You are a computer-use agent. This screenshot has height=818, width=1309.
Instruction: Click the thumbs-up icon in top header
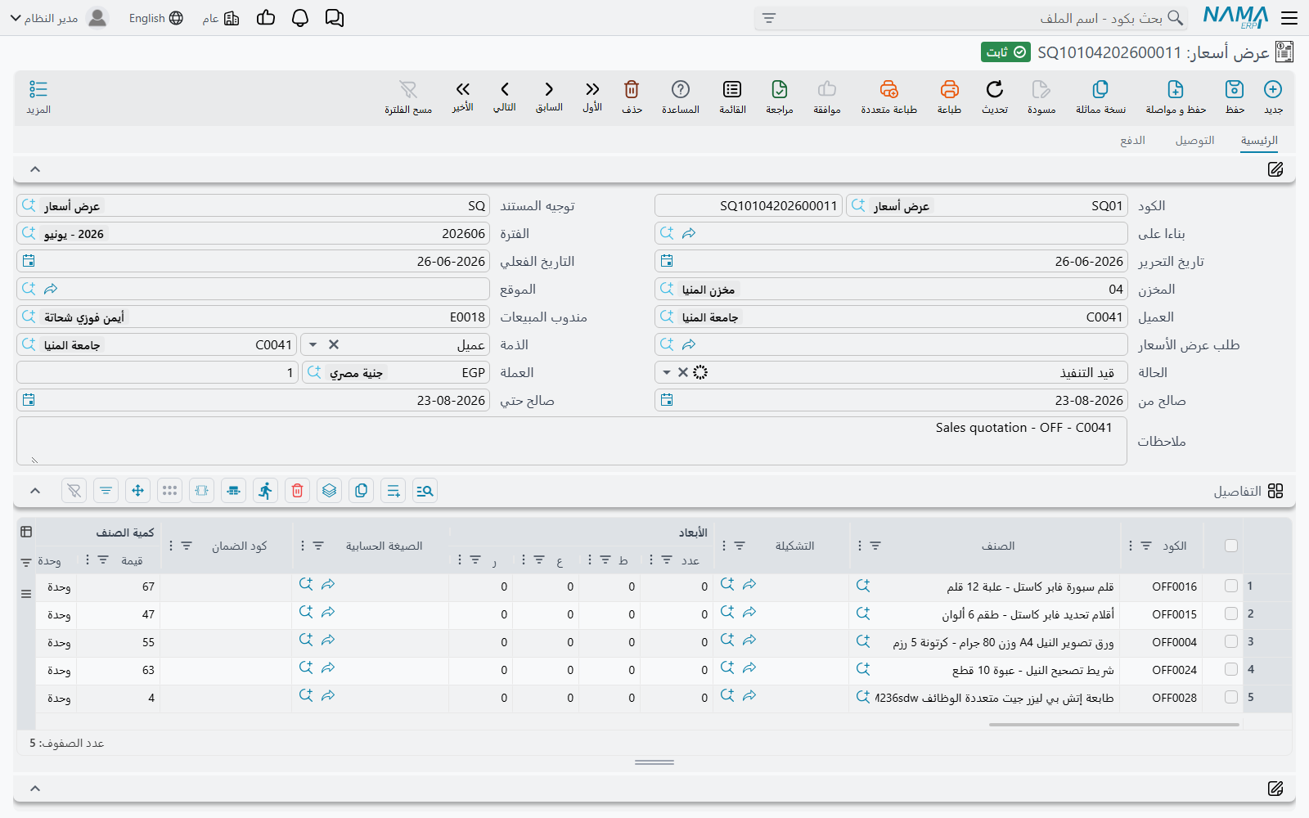coord(266,18)
